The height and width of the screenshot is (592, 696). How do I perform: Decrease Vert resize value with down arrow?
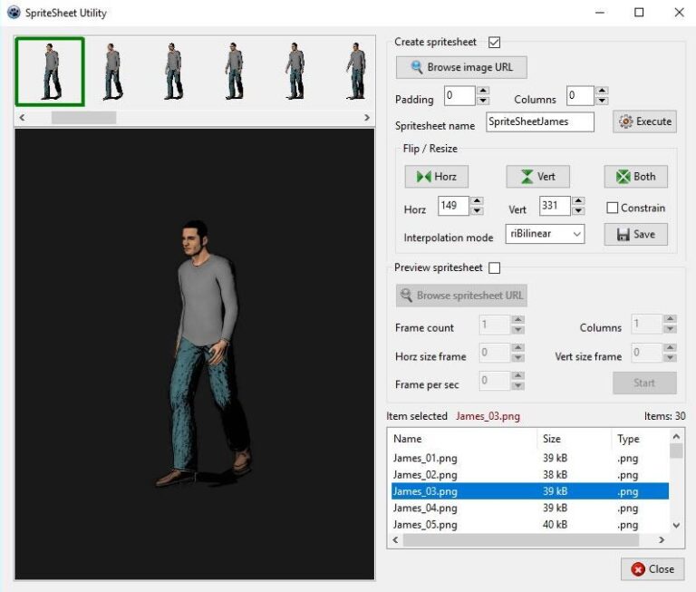pyautogui.click(x=578, y=211)
